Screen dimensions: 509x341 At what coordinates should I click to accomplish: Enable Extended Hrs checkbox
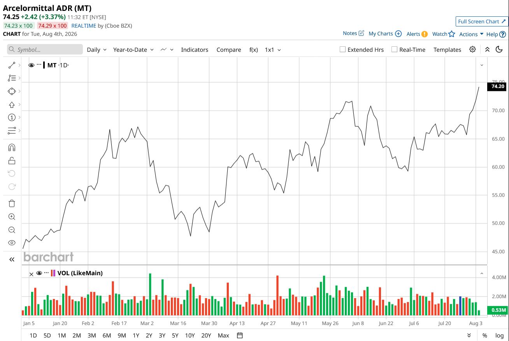click(342, 49)
